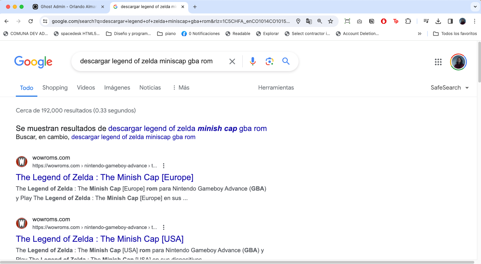This screenshot has height=264, width=481.
Task: Open the SafeSearch dropdown
Action: 450,88
